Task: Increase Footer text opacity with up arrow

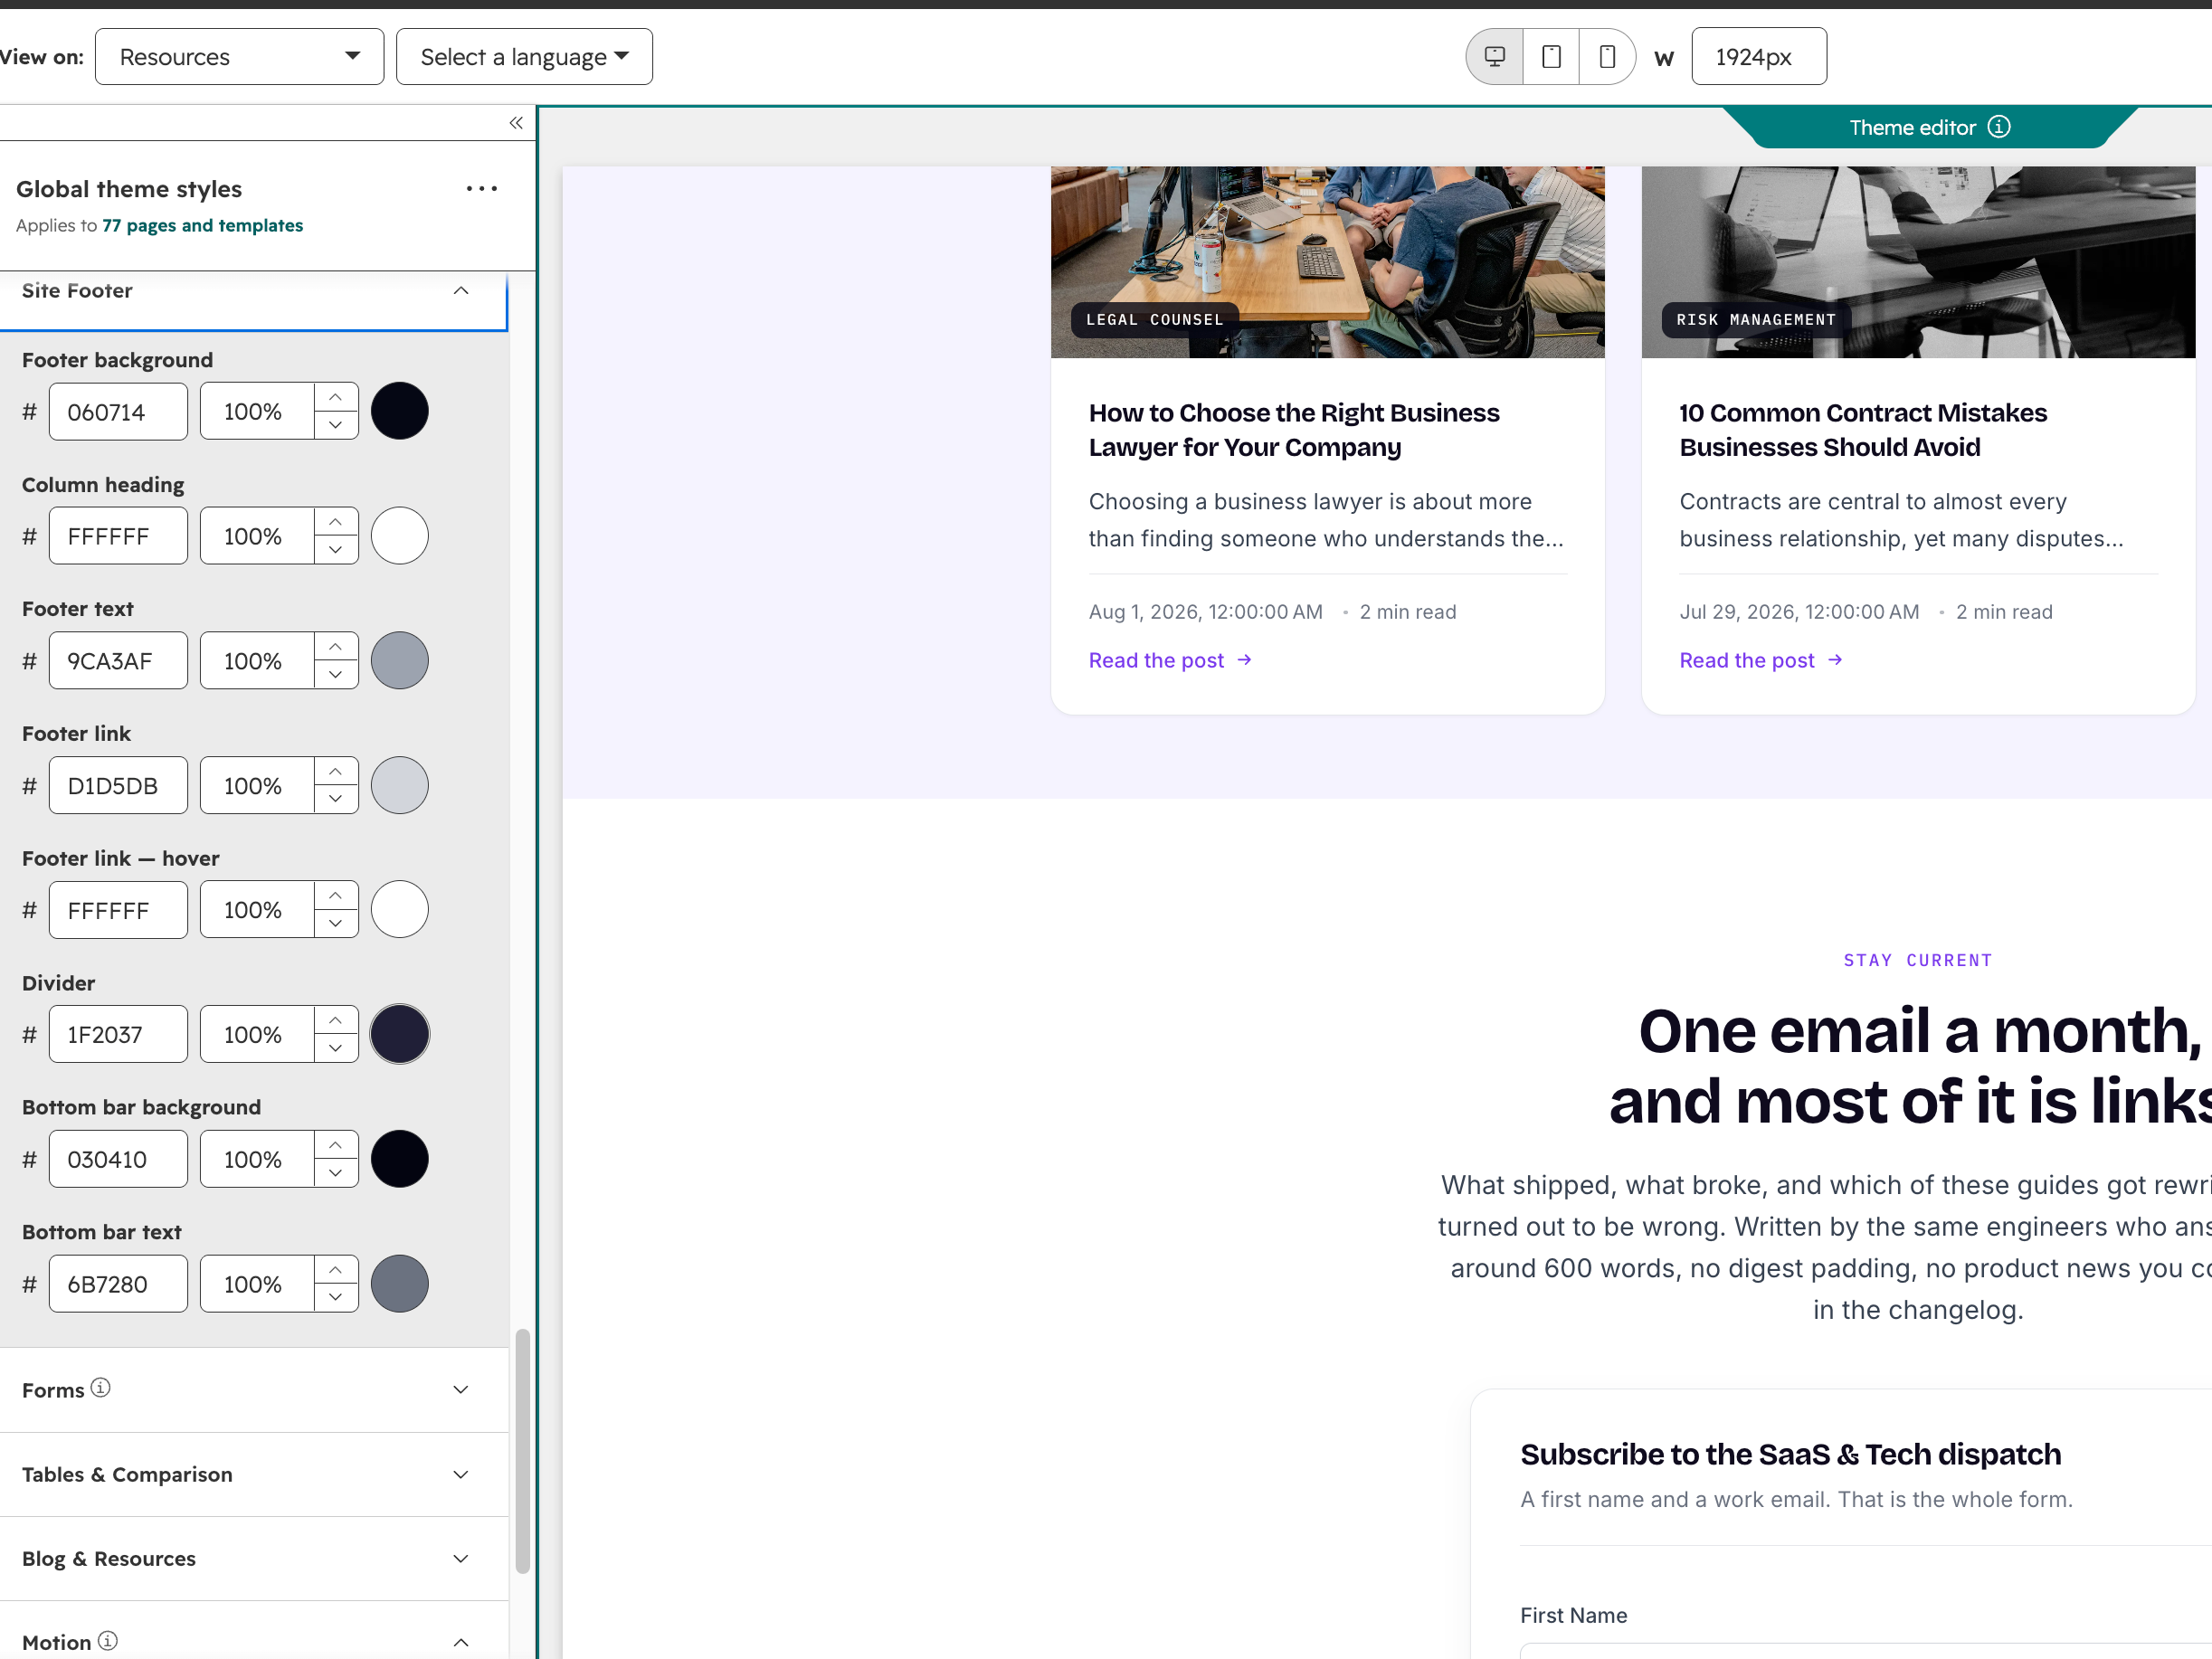Action: pos(336,647)
